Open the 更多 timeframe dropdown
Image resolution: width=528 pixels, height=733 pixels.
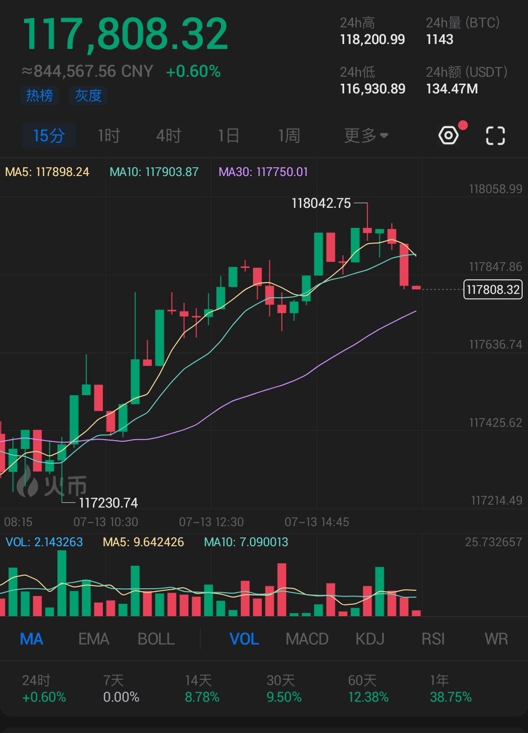365,135
